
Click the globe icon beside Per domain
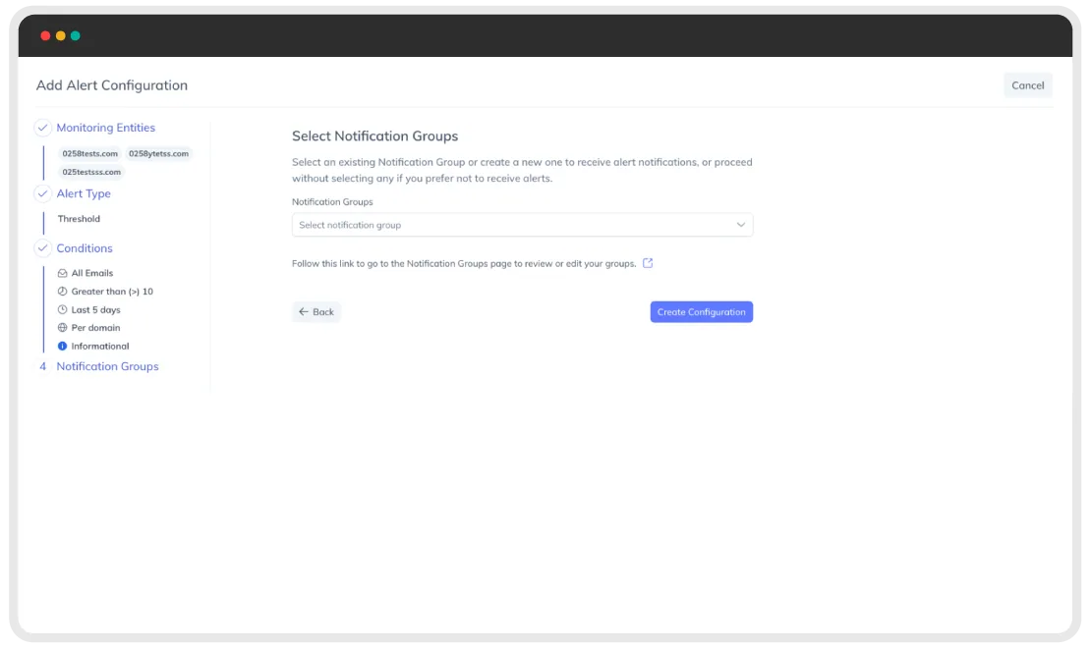pos(62,328)
